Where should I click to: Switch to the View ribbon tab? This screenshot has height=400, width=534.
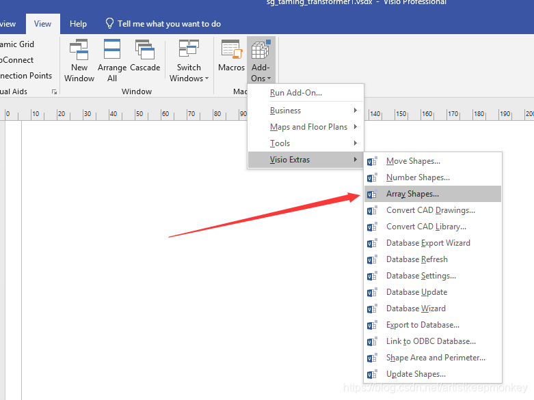tap(43, 24)
